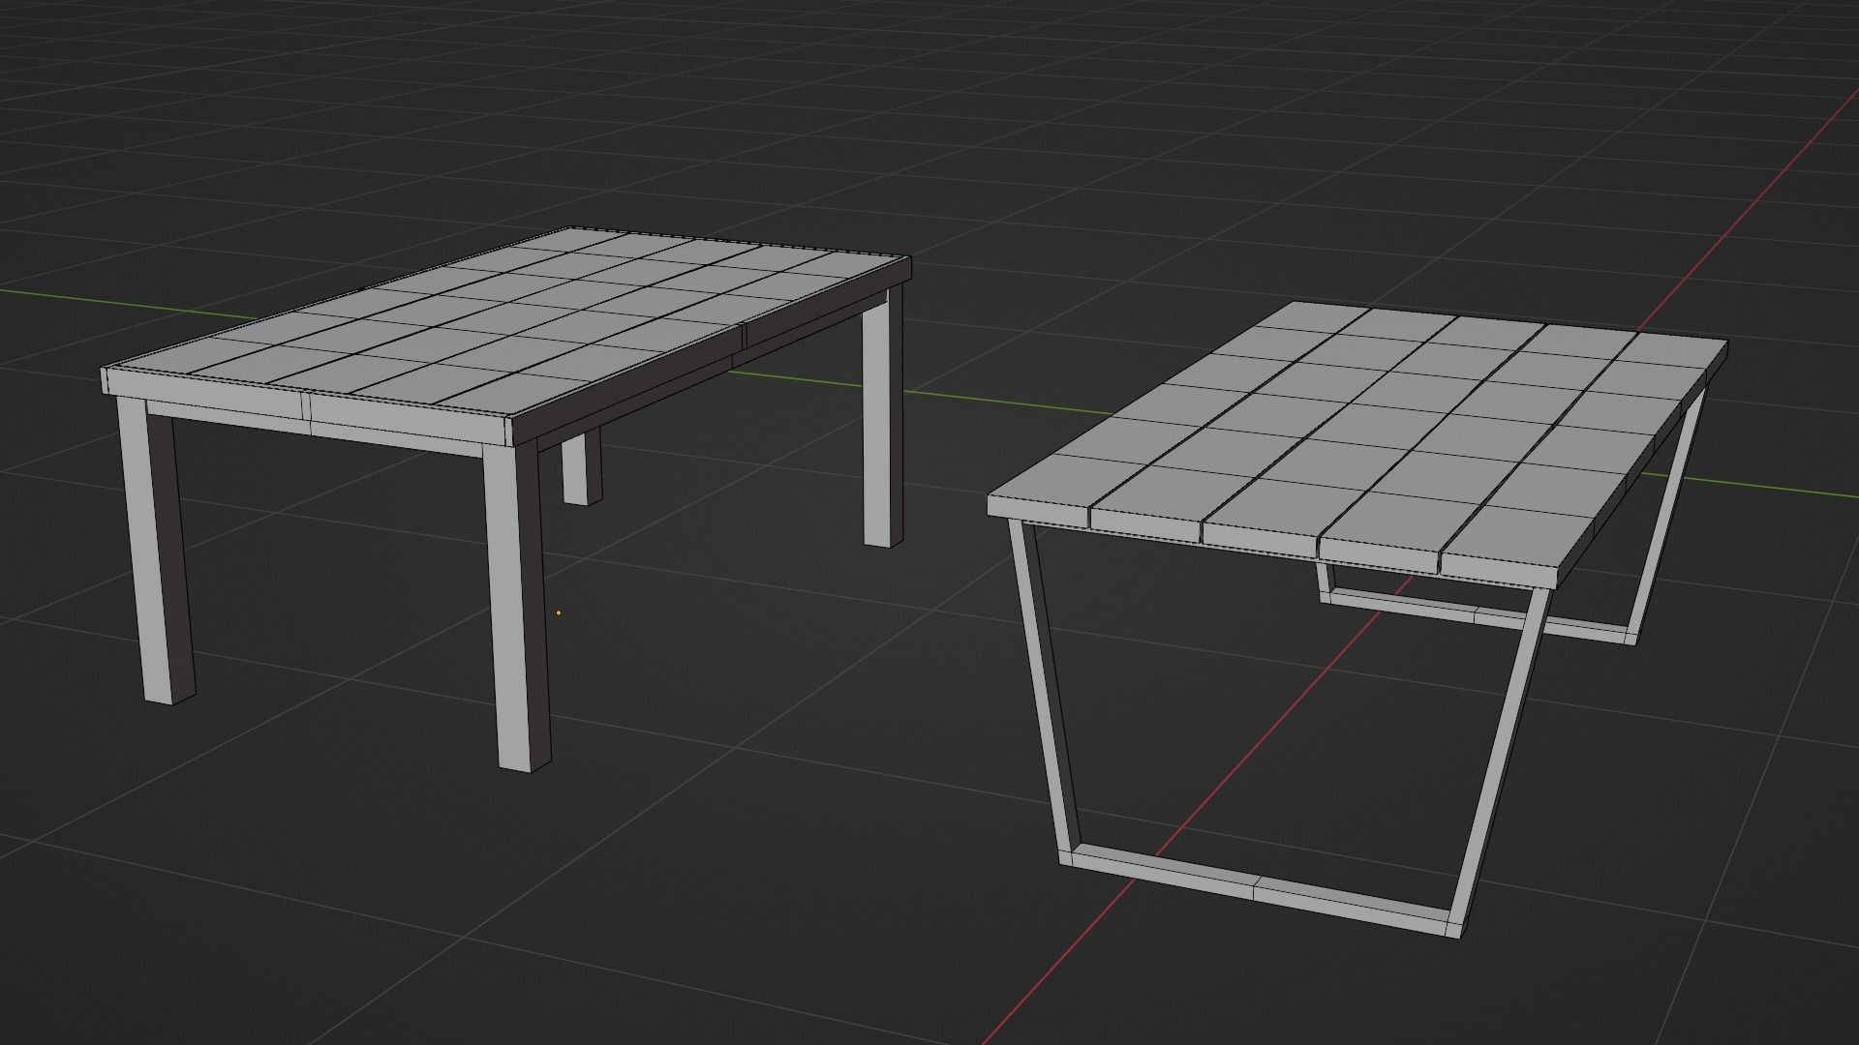Click the leftmost leg of the four-legged table

(x=155, y=550)
